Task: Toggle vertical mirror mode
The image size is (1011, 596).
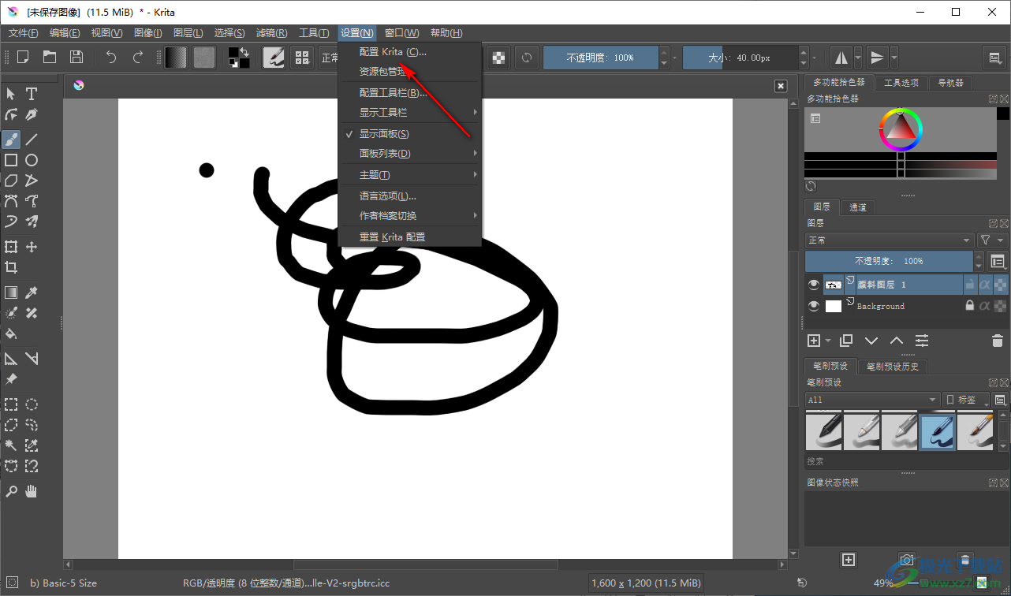Action: pos(876,58)
